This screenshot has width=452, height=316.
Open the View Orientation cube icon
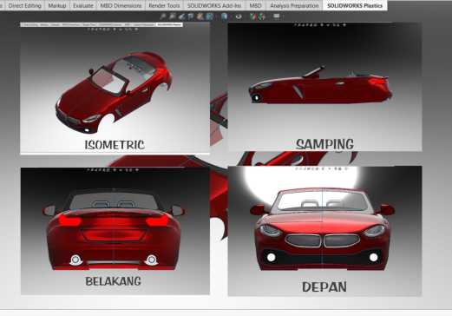[209, 16]
